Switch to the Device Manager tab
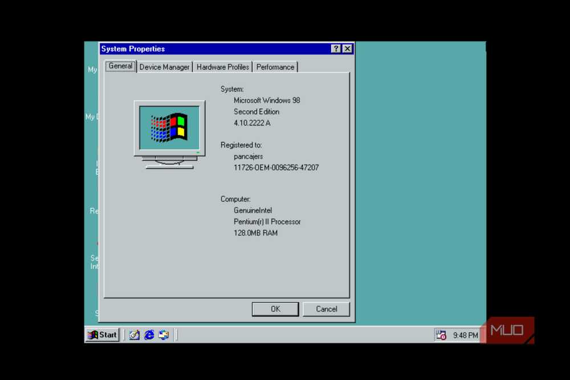570x380 pixels. click(164, 67)
